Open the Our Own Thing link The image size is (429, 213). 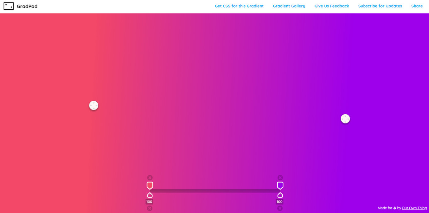click(x=414, y=208)
